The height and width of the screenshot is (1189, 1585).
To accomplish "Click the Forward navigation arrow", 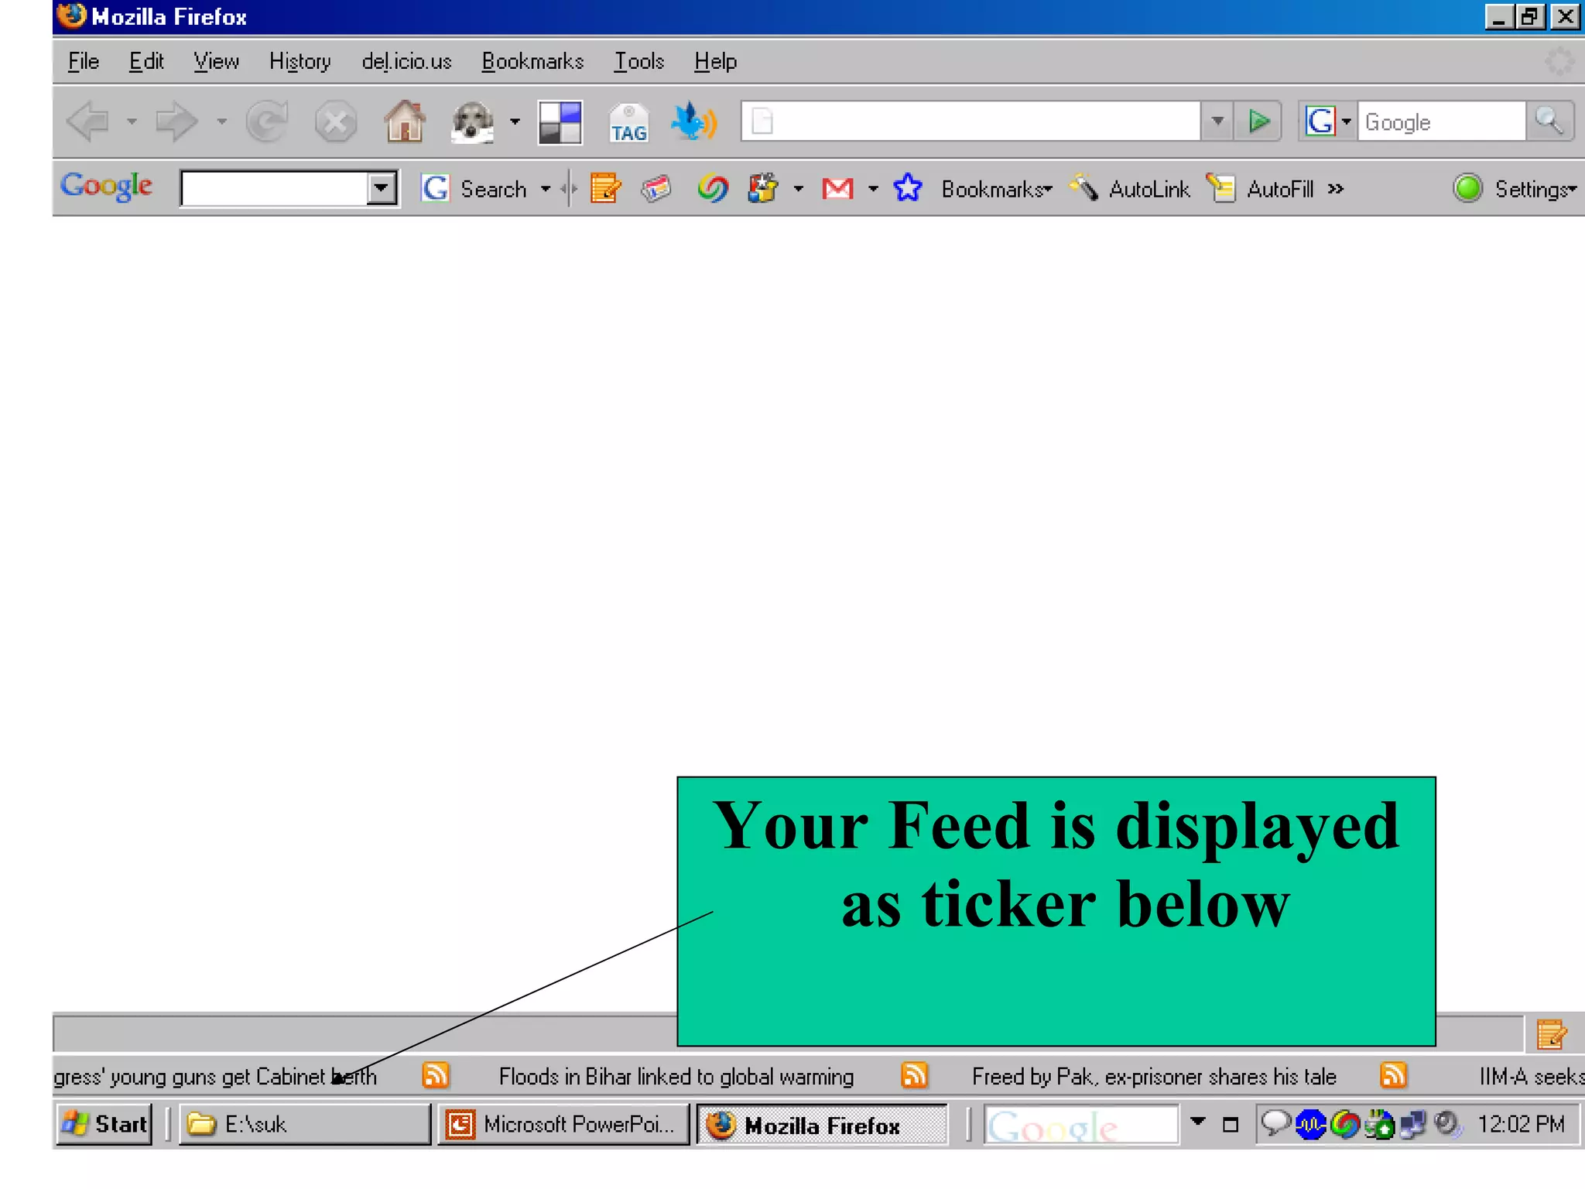I will 176,122.
